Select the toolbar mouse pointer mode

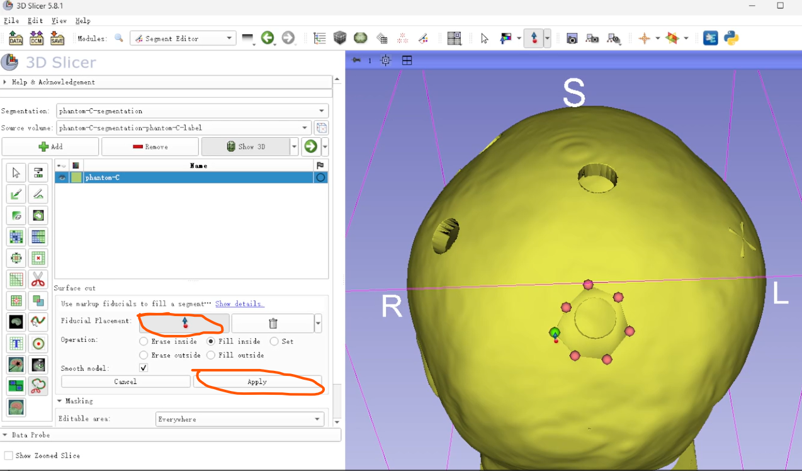click(x=484, y=38)
